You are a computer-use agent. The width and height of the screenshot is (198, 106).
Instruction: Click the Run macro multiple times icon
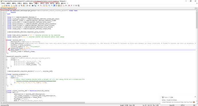point(76,5)
